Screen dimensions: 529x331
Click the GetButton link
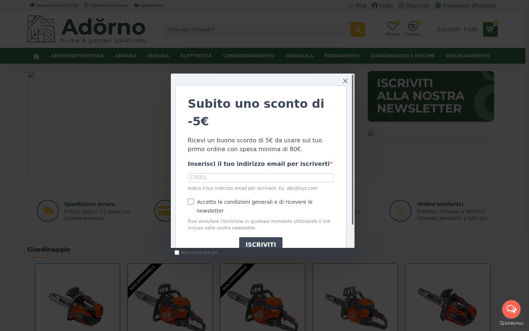click(x=511, y=323)
